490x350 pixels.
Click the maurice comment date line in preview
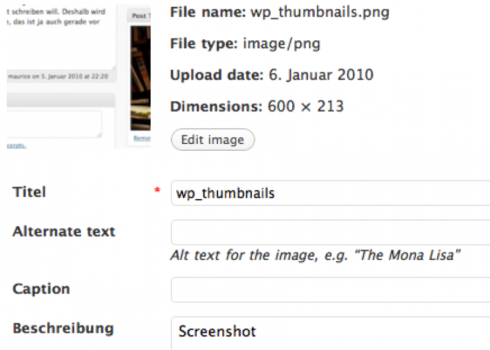tap(58, 77)
